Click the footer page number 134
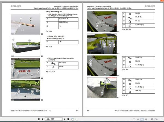 (x=88, y=111)
